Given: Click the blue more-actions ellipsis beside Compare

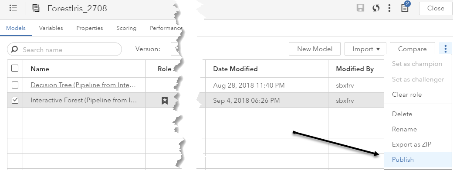Looking at the screenshot, I should 446,49.
